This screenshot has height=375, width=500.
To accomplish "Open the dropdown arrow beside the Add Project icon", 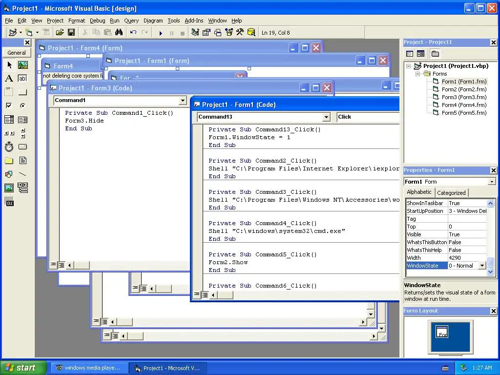I will point(21,33).
